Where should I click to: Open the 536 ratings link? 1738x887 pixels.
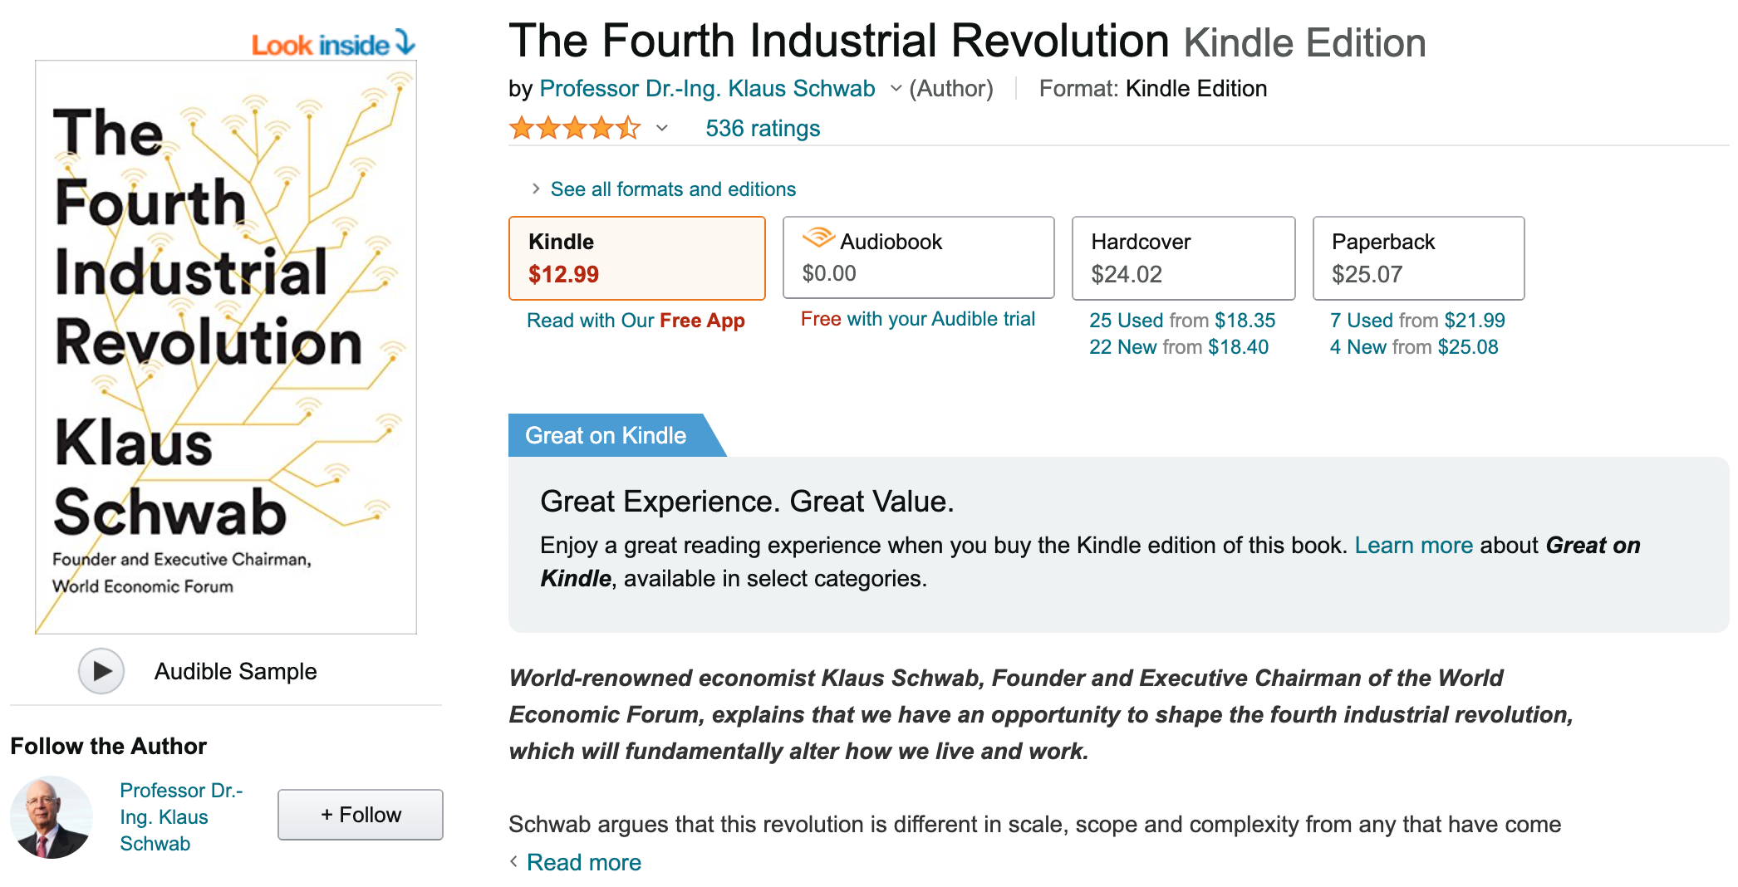click(763, 129)
